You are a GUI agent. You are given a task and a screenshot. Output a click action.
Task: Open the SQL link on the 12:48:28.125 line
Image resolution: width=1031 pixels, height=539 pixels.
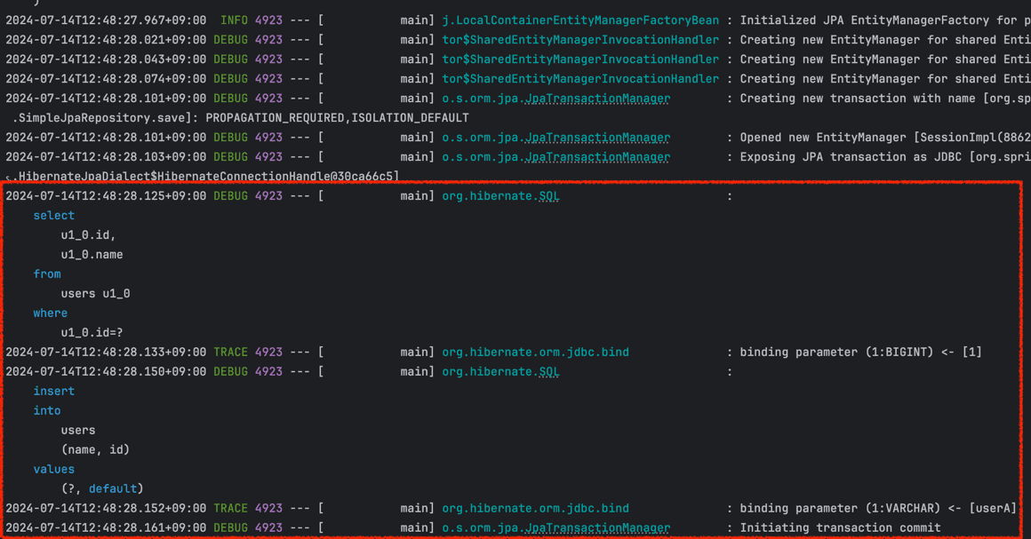[x=549, y=196]
